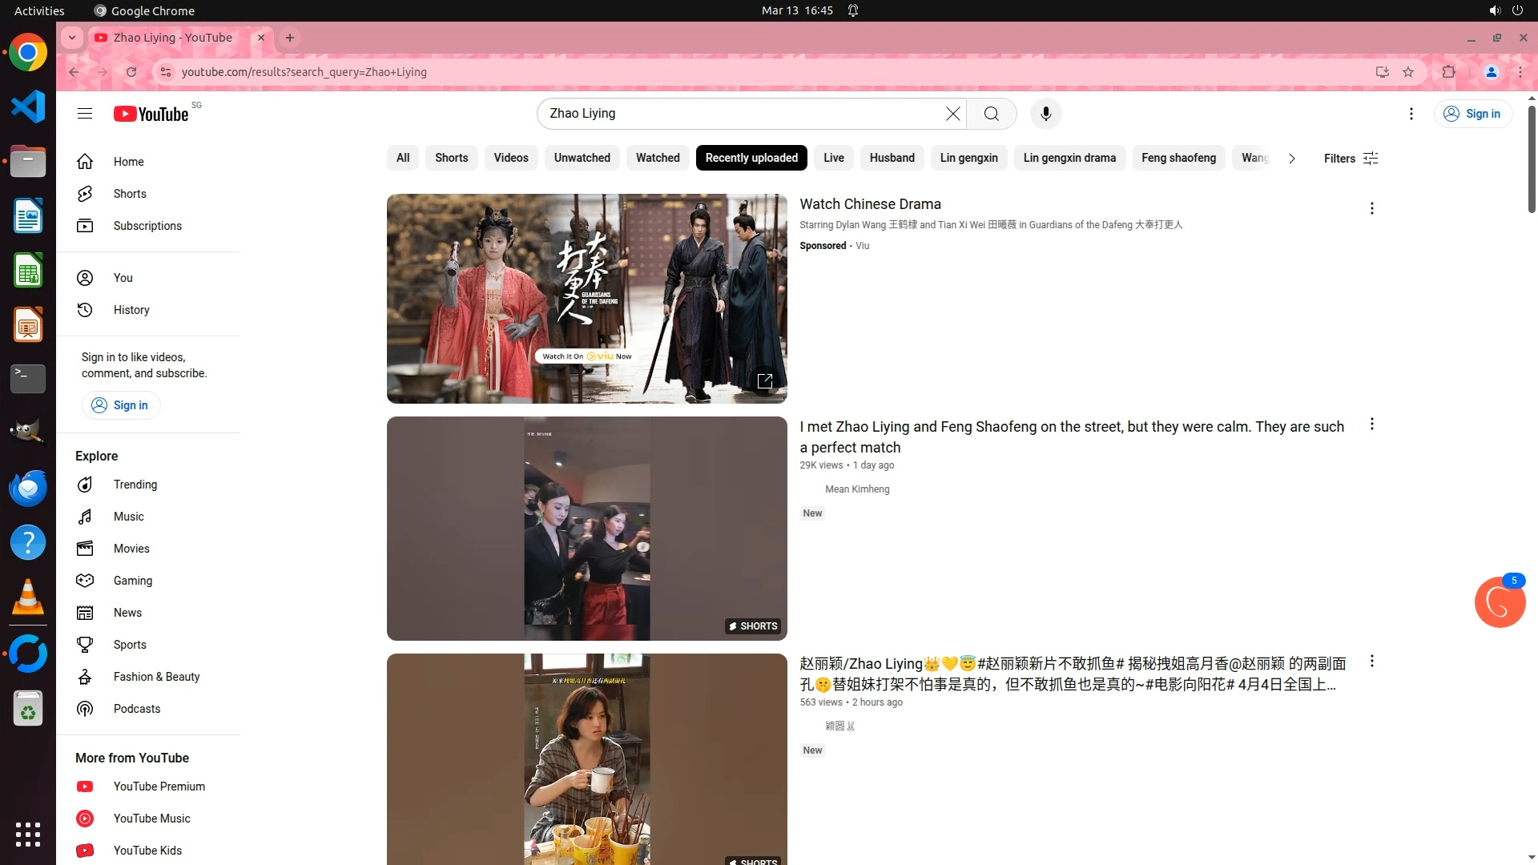This screenshot has height=865, width=1538.
Task: Bookmark this page with star icon
Action: (1408, 72)
